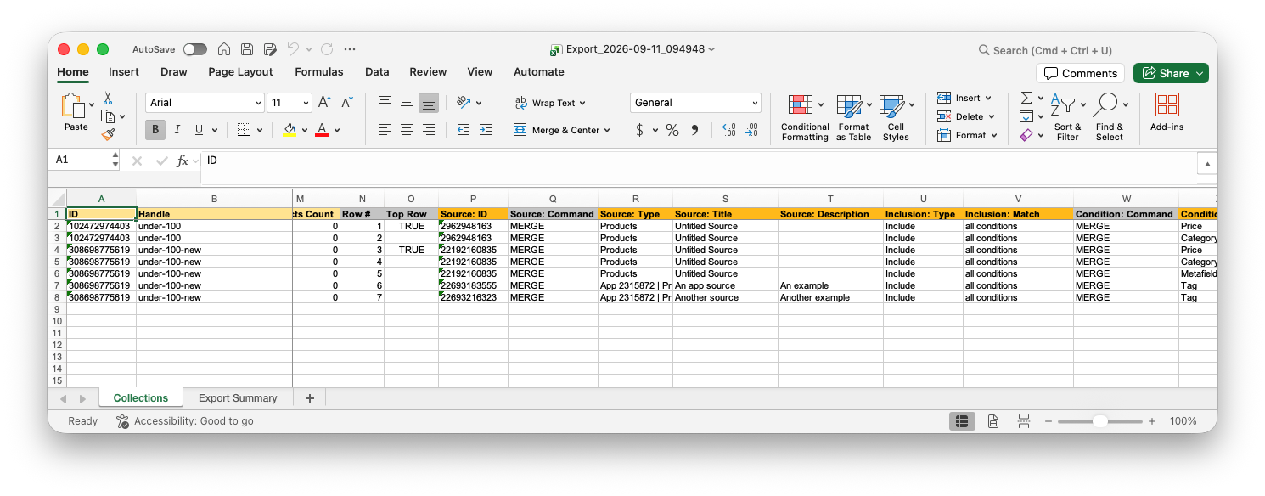Open the Comments button
Screen dimensions: 1265x496
1080,73
